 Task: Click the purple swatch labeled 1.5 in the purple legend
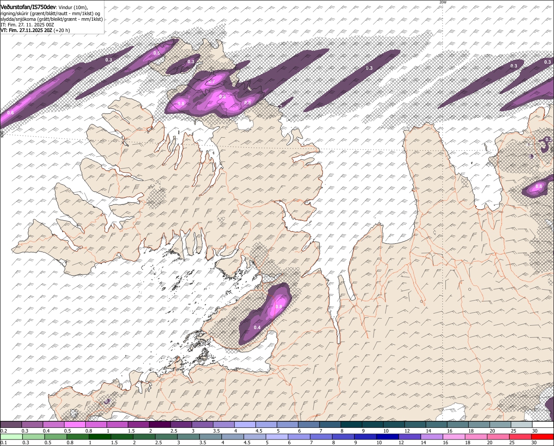[138, 425]
